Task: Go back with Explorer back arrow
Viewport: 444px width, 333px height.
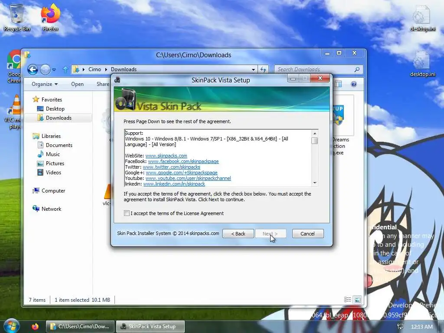Action: tap(33, 69)
